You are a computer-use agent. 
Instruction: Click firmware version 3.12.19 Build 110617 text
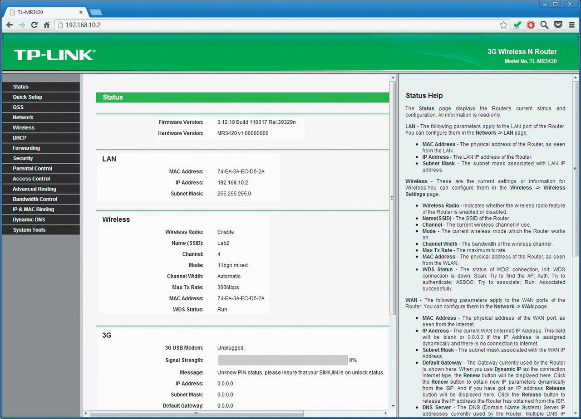pos(256,122)
